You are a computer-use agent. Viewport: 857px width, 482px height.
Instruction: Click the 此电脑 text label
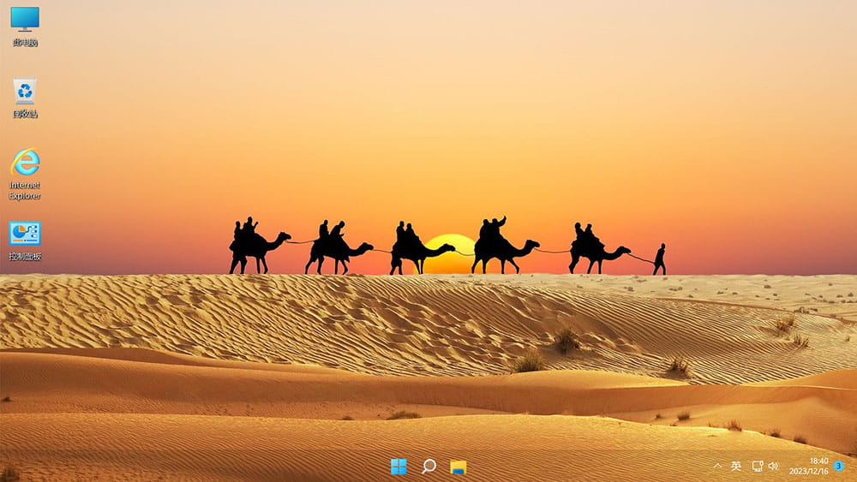tap(25, 42)
